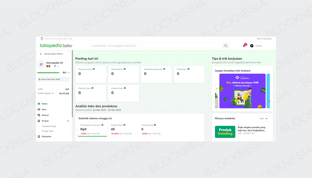Collapse sidebar with Sembunyikan Menu arrow
The image size is (312, 178).
click(x=41, y=54)
